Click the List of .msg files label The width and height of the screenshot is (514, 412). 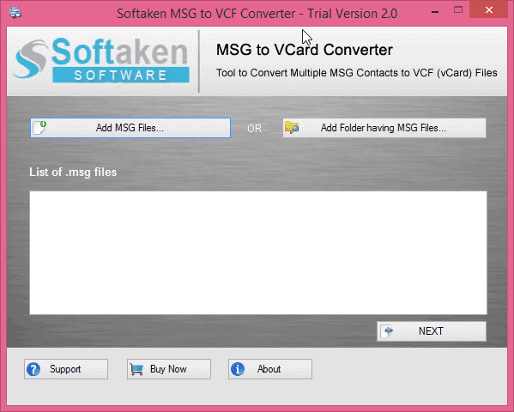coord(73,172)
